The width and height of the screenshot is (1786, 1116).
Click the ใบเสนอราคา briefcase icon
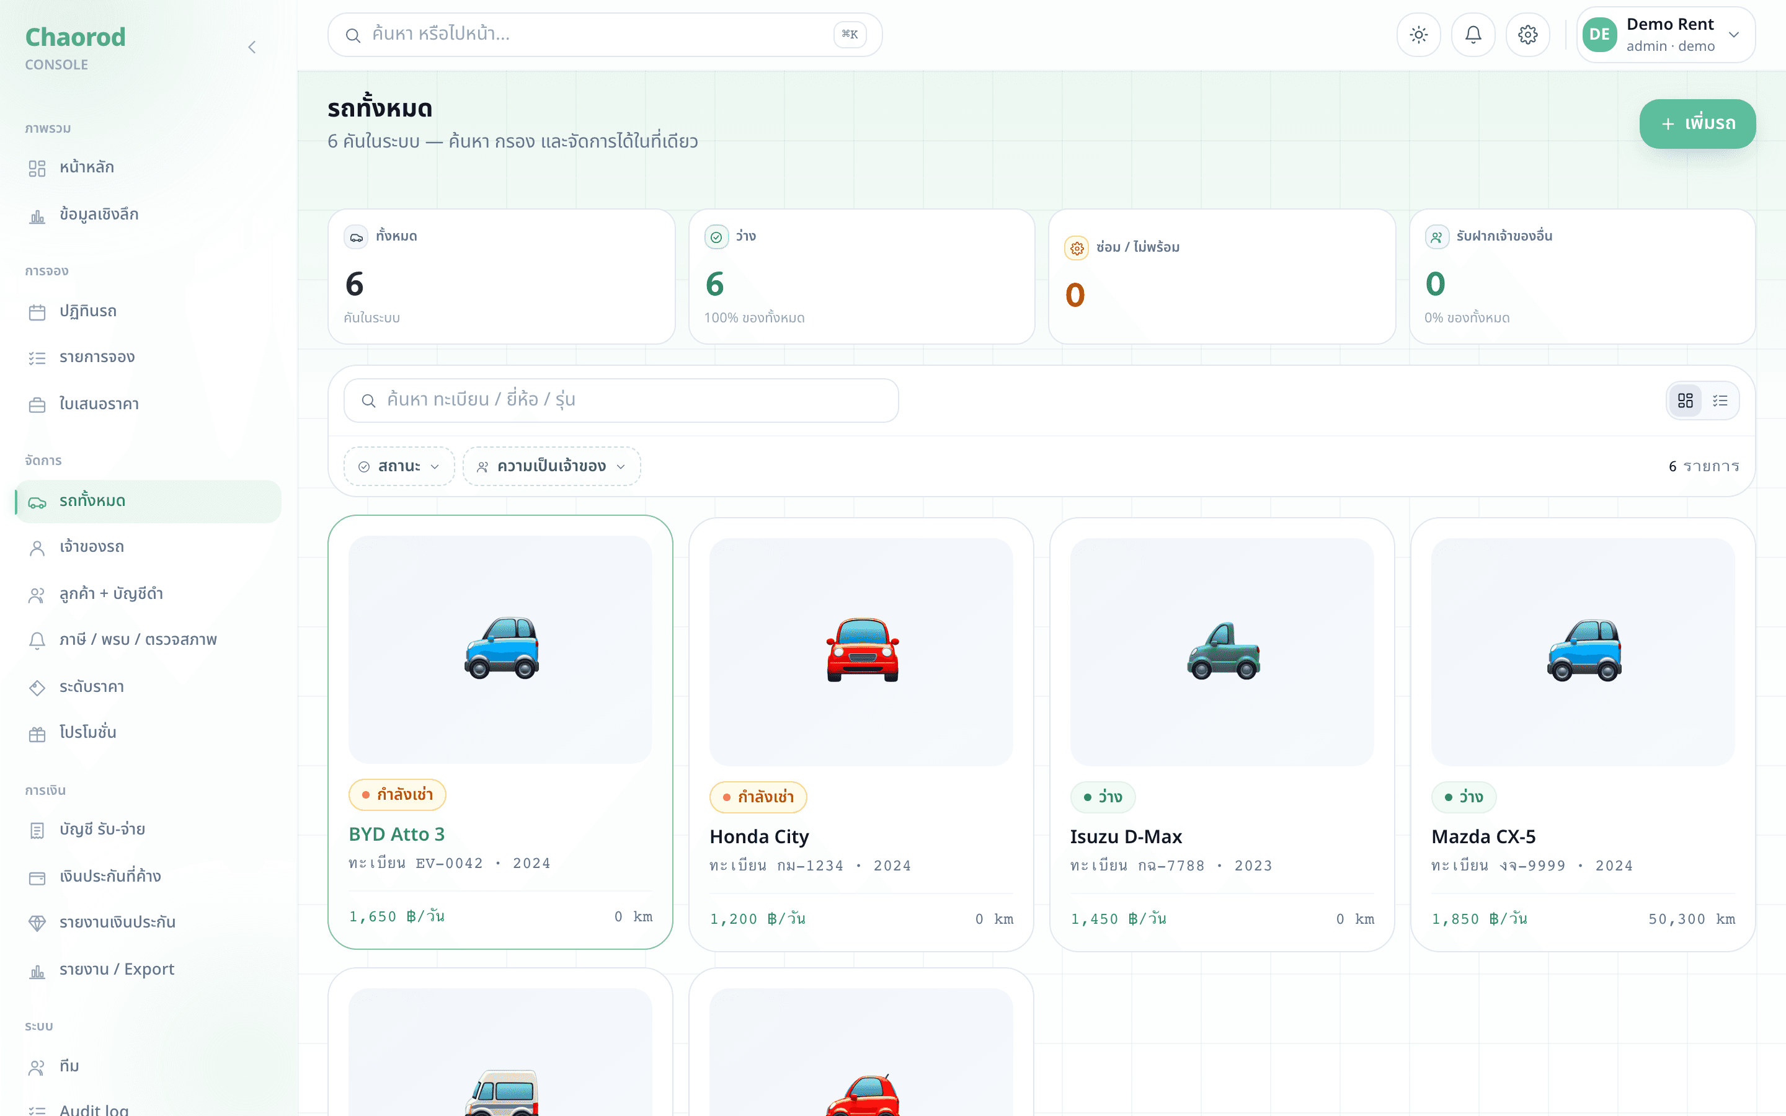[x=37, y=405]
